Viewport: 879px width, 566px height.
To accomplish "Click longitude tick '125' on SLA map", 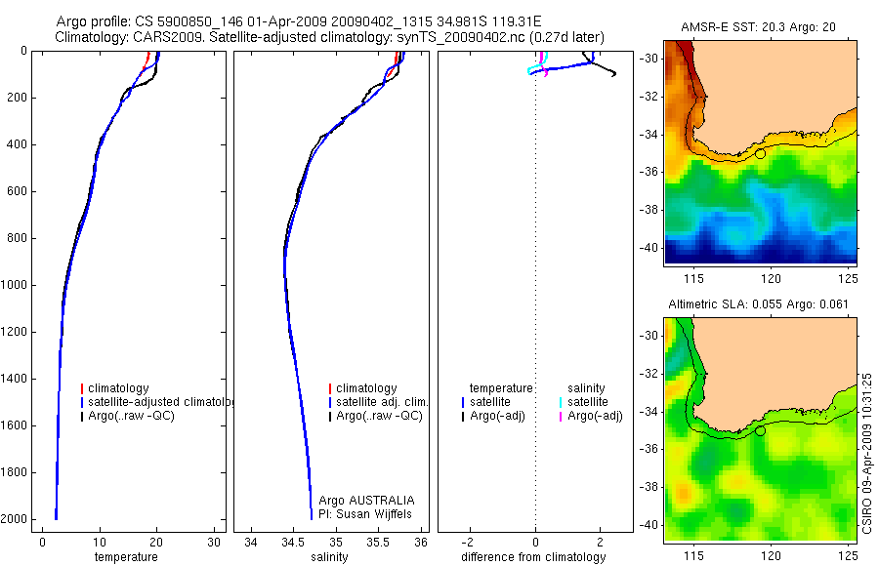I will click(848, 555).
